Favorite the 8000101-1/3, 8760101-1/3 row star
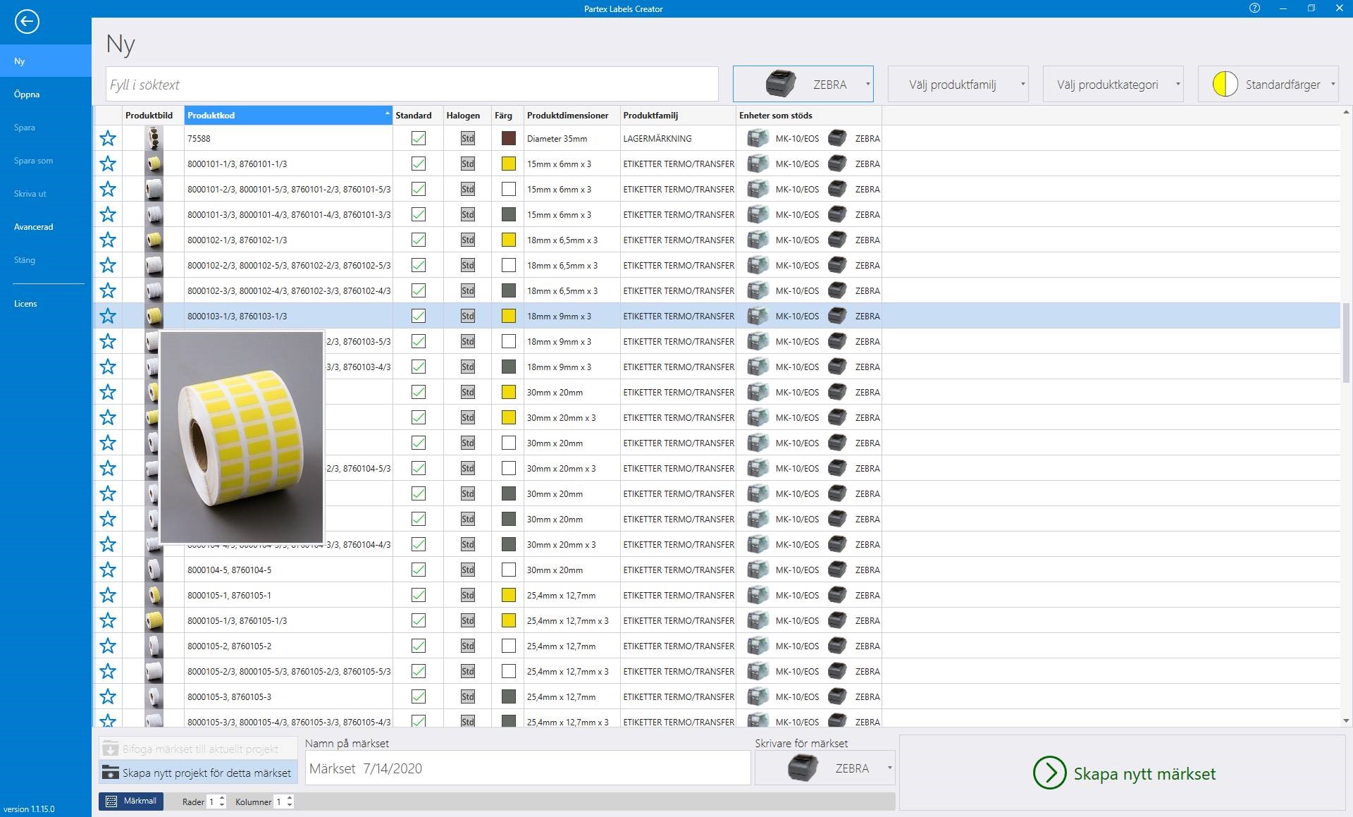Image resolution: width=1353 pixels, height=817 pixels. pyautogui.click(x=108, y=164)
